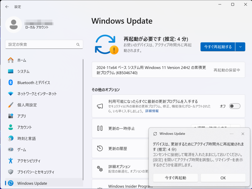This screenshot has width=252, height=189.
Task: Click the megaphone icon for latest updates
Action: [x=100, y=106]
